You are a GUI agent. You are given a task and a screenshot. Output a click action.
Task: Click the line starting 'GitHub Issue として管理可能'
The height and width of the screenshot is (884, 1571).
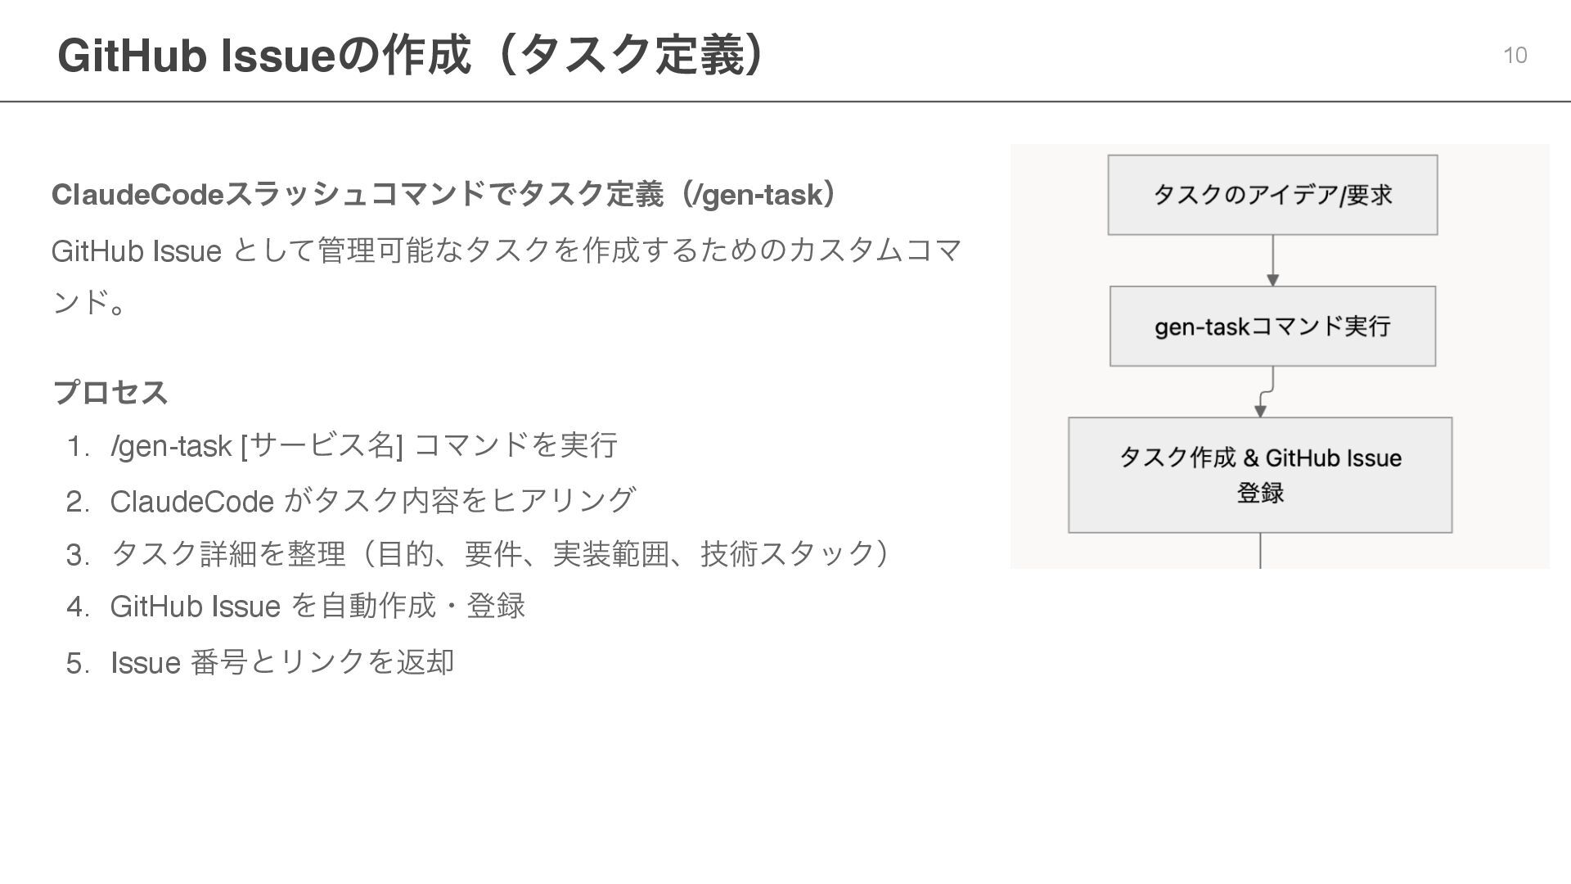pyautogui.click(x=506, y=250)
